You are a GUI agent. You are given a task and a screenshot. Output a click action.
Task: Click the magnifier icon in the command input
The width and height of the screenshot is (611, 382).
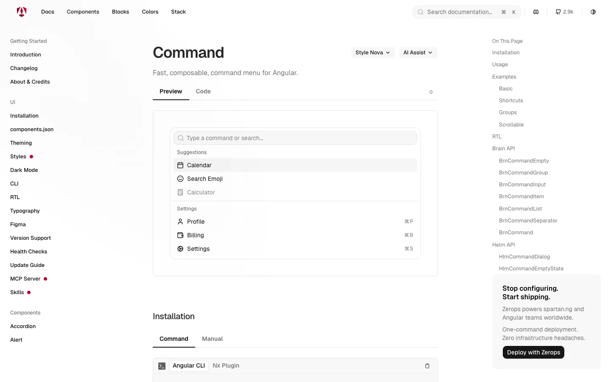pyautogui.click(x=181, y=138)
